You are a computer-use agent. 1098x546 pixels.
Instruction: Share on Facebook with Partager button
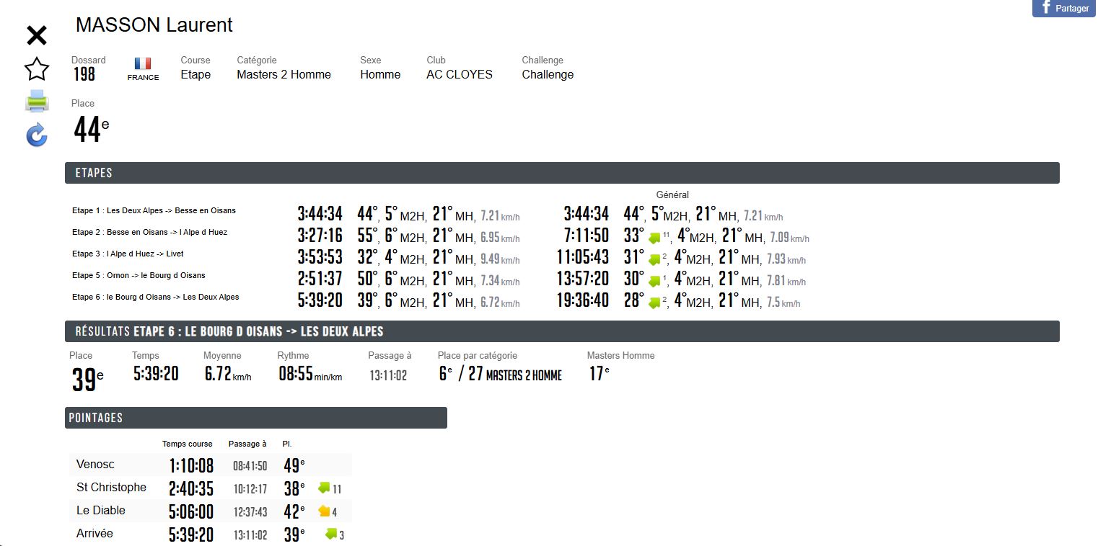coord(1064,8)
